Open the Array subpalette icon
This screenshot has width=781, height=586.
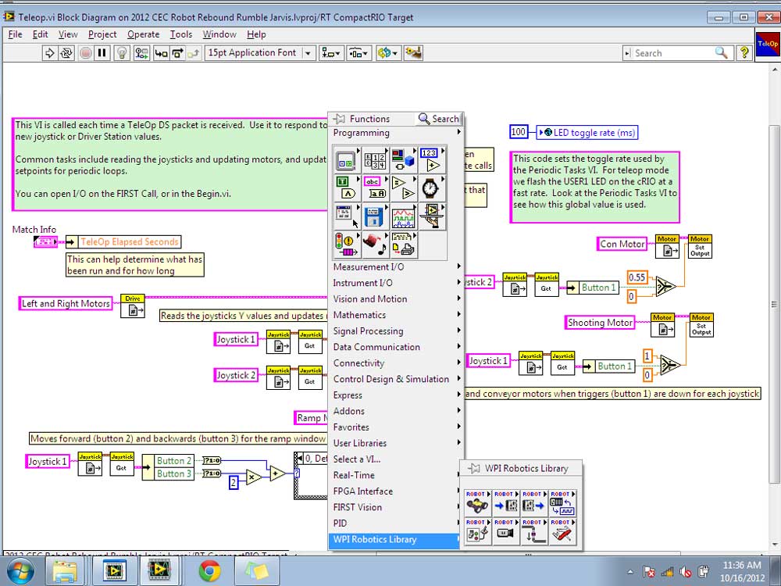coord(376,160)
